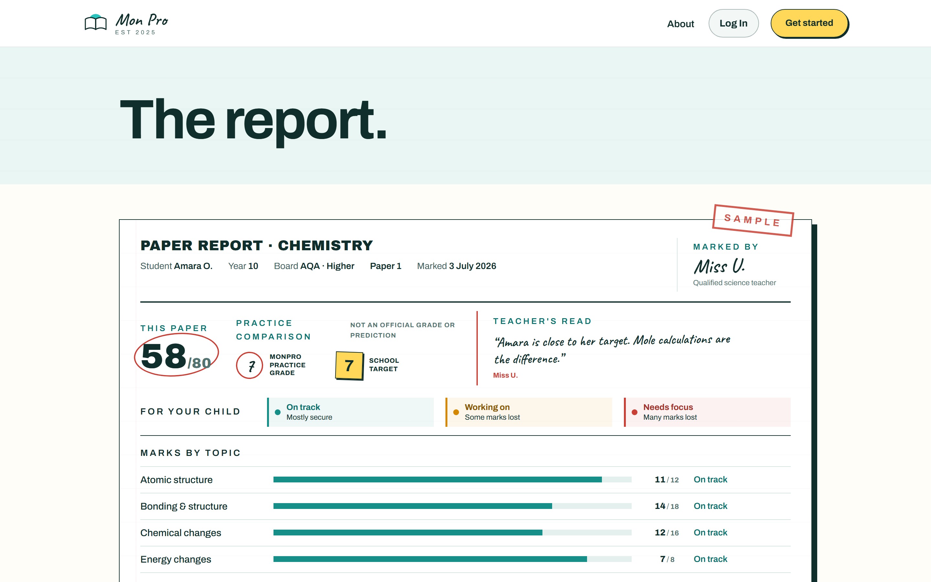Open the About page link
The width and height of the screenshot is (931, 582).
tap(680, 24)
